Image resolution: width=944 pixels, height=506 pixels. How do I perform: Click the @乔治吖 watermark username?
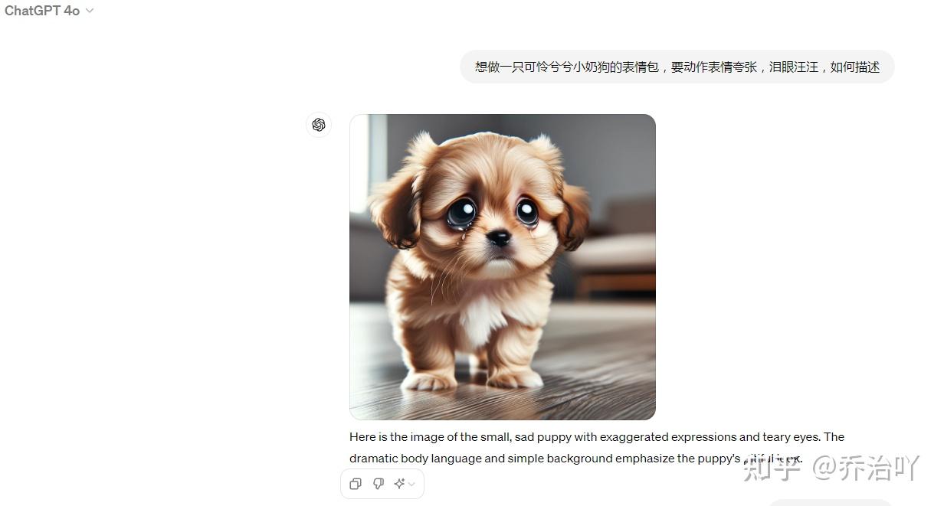point(866,468)
